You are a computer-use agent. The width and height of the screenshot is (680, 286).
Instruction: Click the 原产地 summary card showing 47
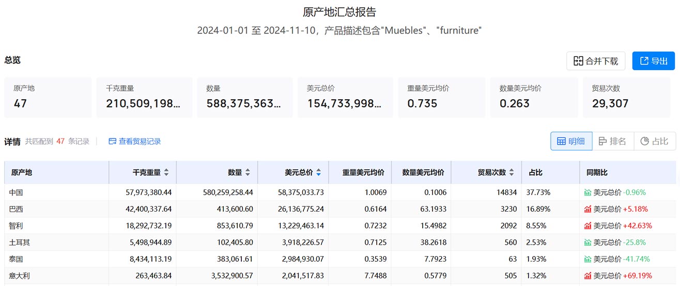[48, 97]
